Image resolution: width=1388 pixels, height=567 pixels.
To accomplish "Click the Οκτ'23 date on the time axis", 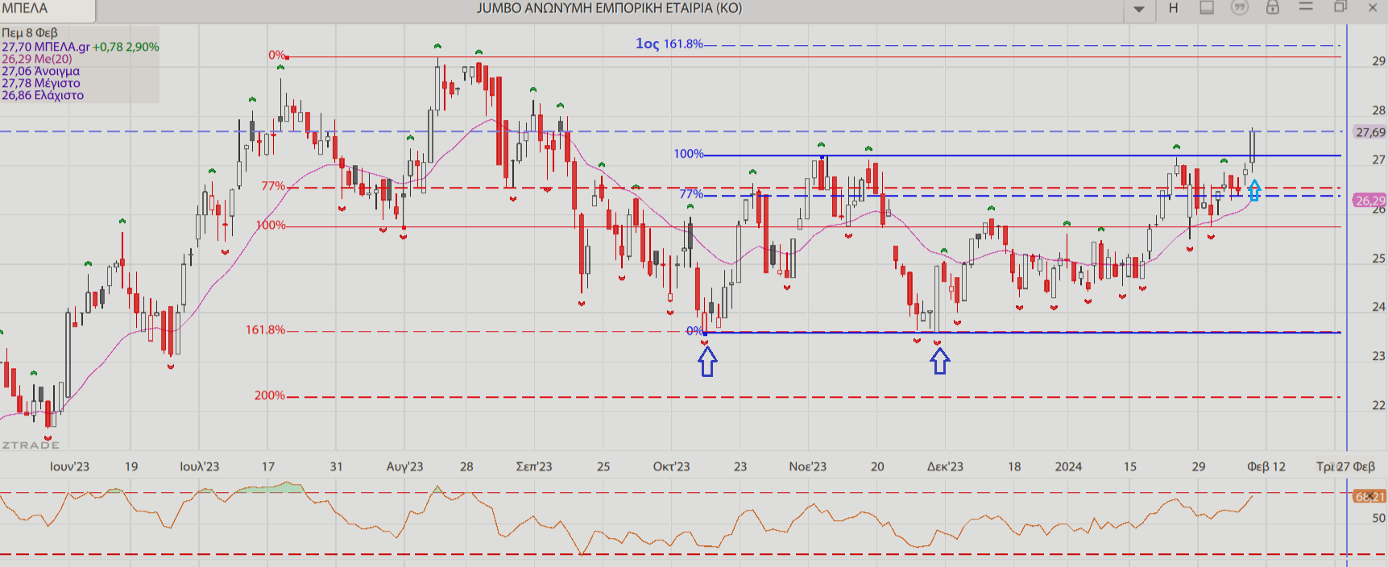I will click(671, 467).
